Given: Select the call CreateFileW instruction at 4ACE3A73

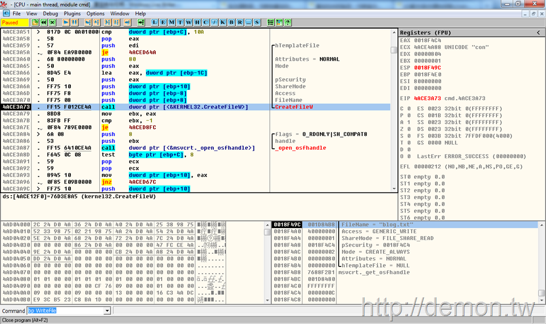Looking at the screenshot, I should click(196, 107).
